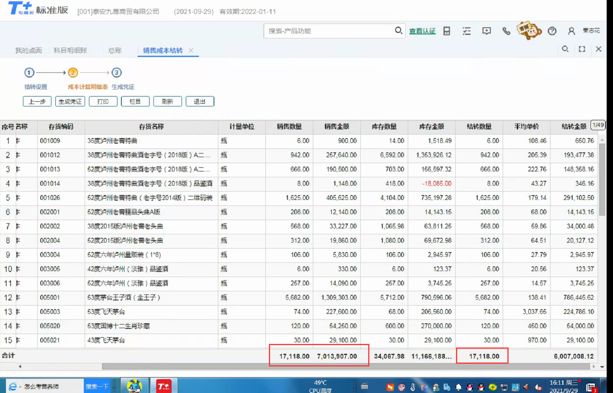Viewport: 613px width, 393px height.
Task: Go to step 1 结转设置 circle
Action: (x=29, y=72)
